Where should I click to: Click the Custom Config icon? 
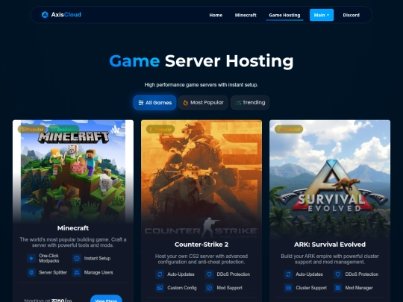point(160,288)
